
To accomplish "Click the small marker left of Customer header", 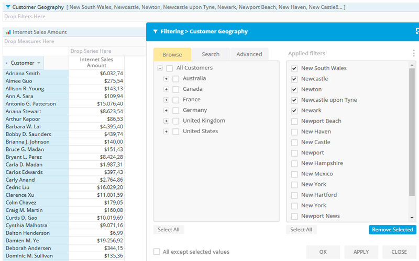I will pyautogui.click(x=6, y=63).
